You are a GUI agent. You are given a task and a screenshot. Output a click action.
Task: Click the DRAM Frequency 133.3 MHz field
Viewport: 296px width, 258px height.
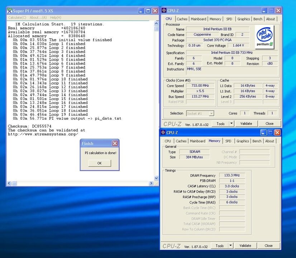pyautogui.click(x=232, y=175)
